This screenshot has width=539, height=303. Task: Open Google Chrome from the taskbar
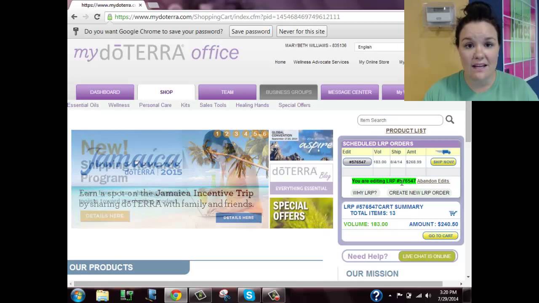point(176,295)
